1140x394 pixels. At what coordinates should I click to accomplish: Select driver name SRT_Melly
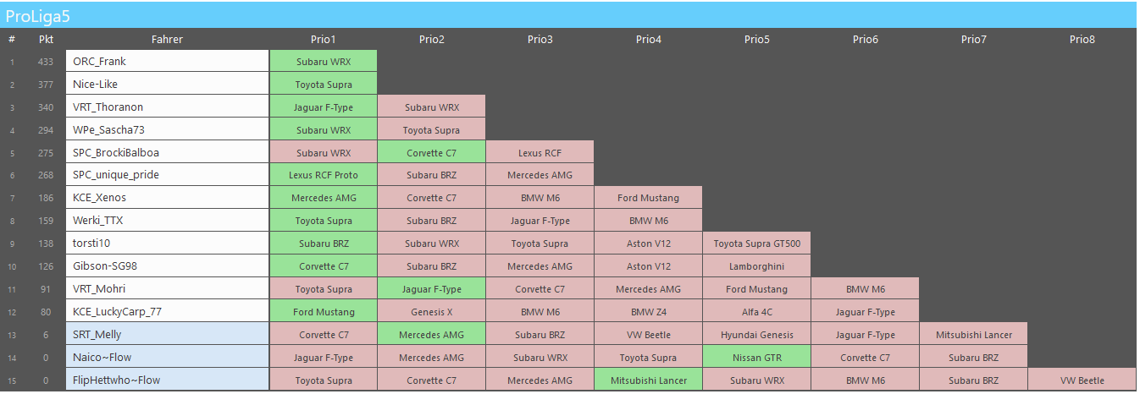click(x=97, y=335)
